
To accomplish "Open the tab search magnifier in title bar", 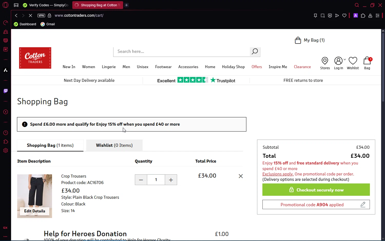I will 357,5.
